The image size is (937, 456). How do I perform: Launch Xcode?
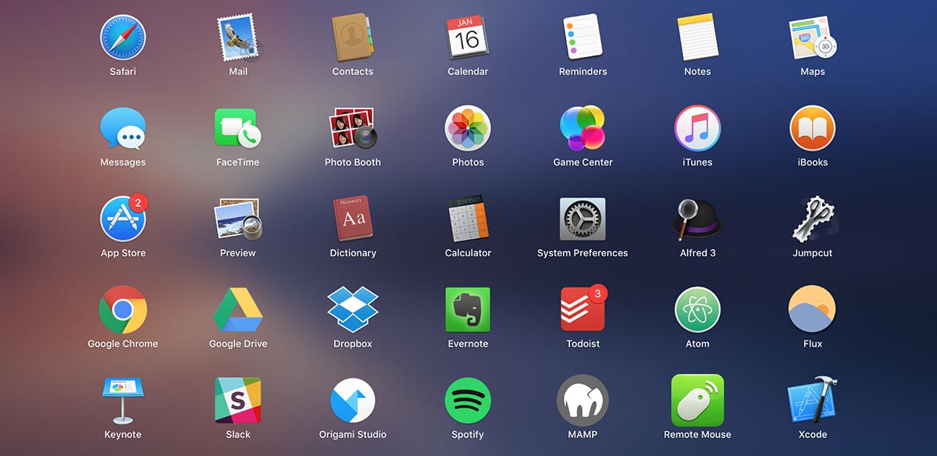click(813, 400)
